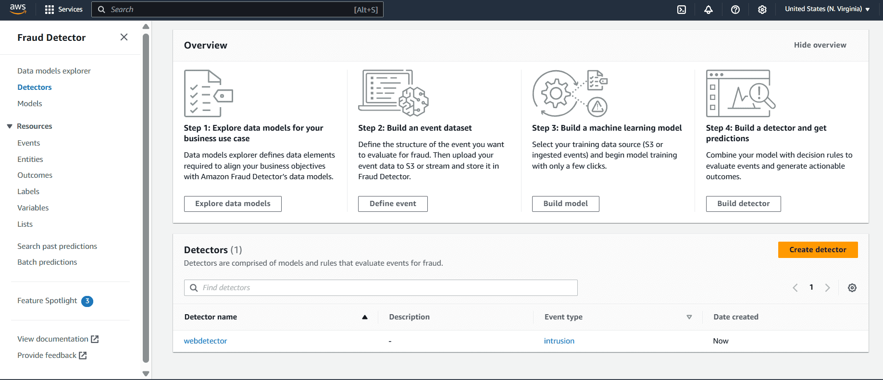Click the search magnifier in the top bar
Viewport: 883px width, 380px height.
(x=101, y=10)
